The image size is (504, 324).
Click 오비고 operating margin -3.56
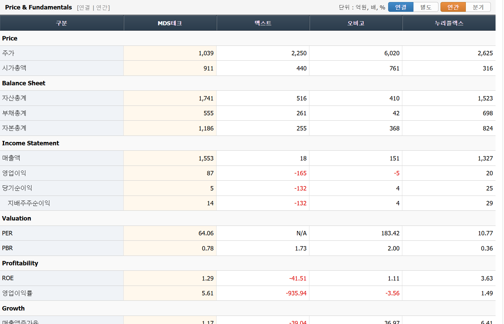(392, 293)
